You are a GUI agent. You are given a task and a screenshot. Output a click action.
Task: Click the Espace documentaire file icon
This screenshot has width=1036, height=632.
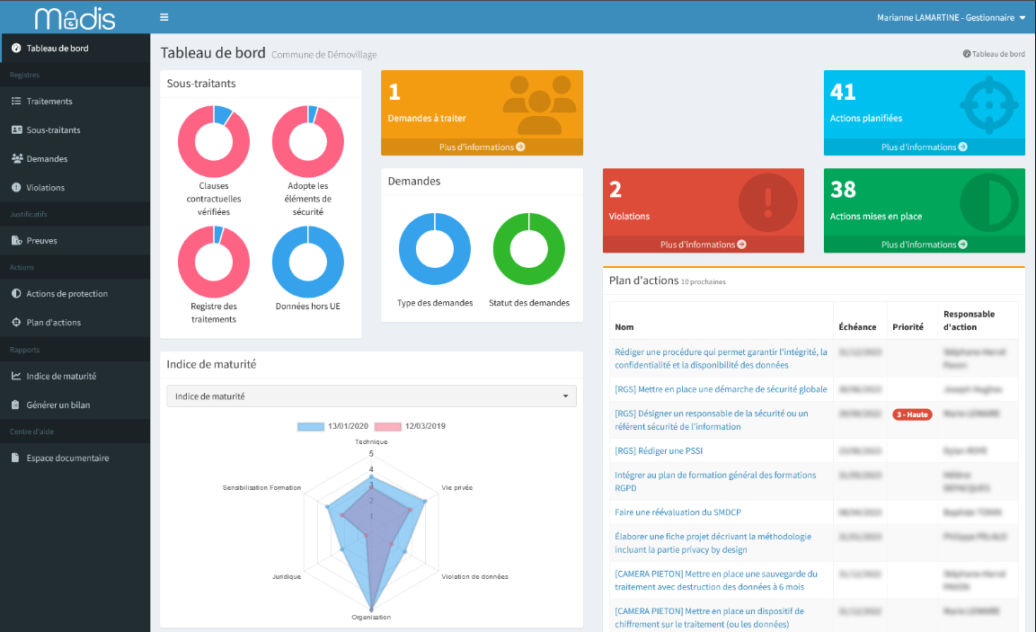point(15,458)
